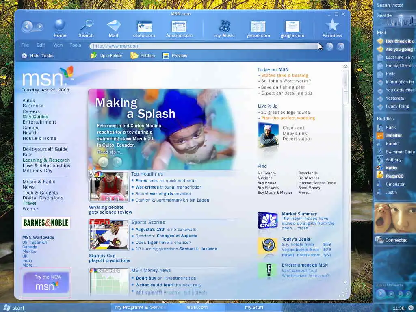This screenshot has height=312, width=416.
Task: Click the msn.com address field
Action: 204,46
